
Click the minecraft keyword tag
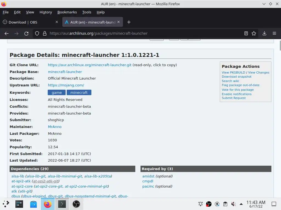(79, 92)
